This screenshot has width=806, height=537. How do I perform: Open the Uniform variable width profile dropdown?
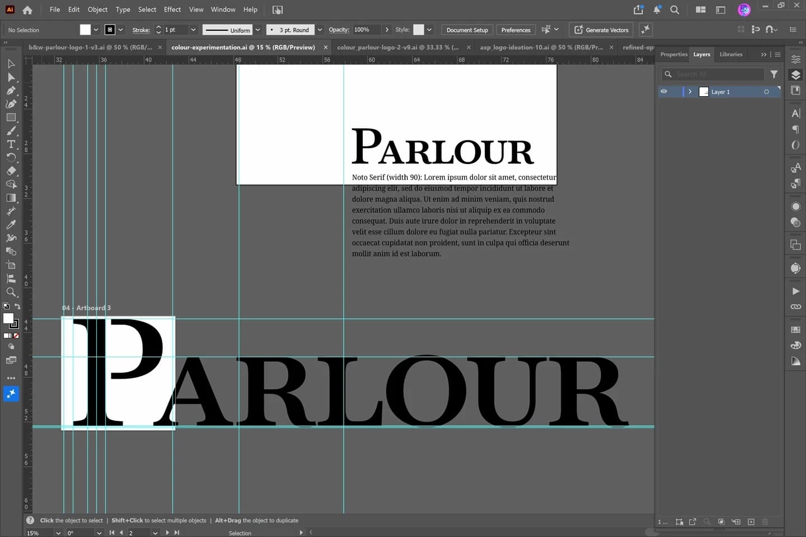coord(257,30)
